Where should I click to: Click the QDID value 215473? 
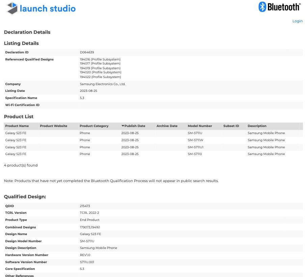pyautogui.click(x=85, y=206)
